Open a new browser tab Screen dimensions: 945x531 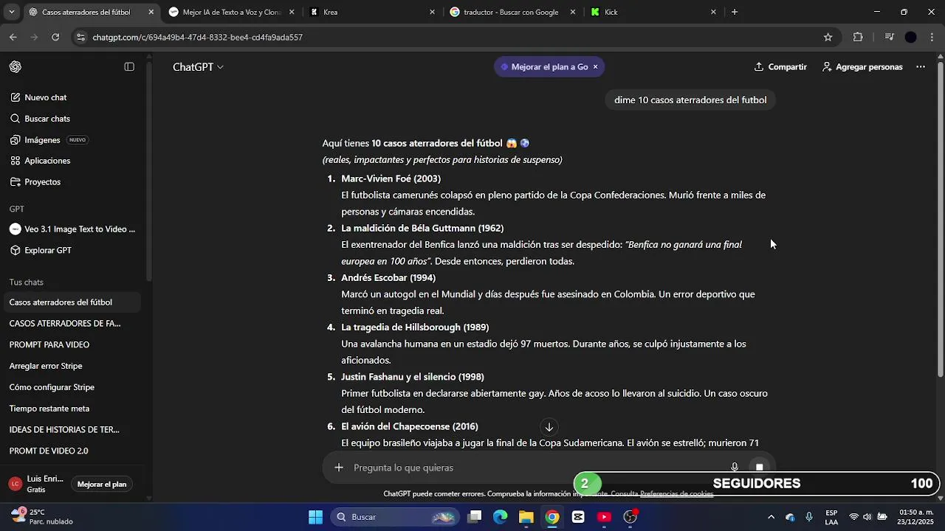pyautogui.click(x=735, y=12)
